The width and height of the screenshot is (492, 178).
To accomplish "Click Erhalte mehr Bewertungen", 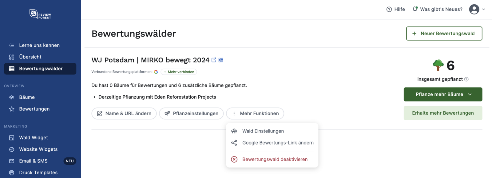I will coord(443,113).
